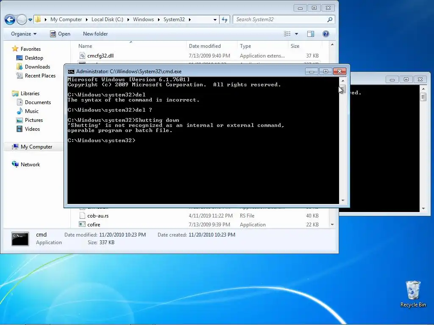Expand the arrow after Local Disk (C:)

click(128, 19)
